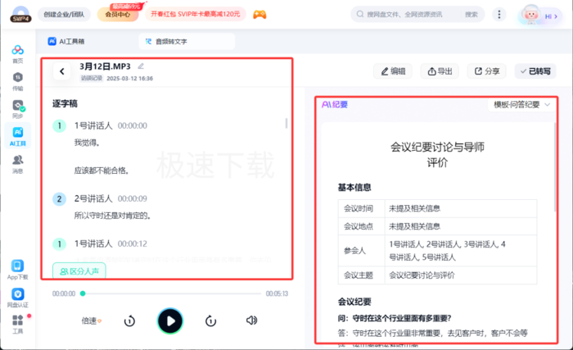573x350 pixels.
Task: Click the AI纪要 panel scrollbar
Action: 555,167
